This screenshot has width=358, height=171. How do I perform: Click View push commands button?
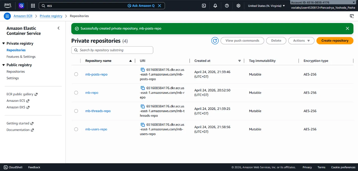242,41
